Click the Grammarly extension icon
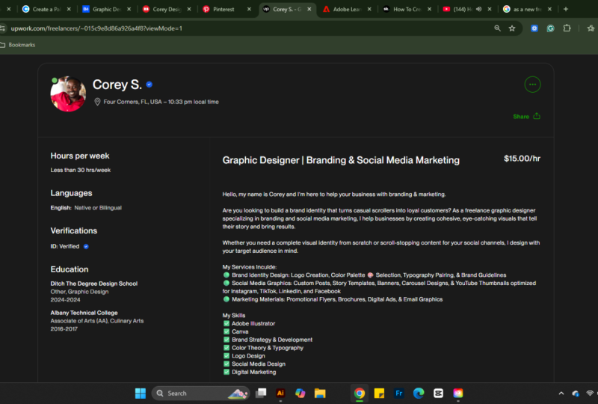This screenshot has width=598, height=404. (550, 28)
